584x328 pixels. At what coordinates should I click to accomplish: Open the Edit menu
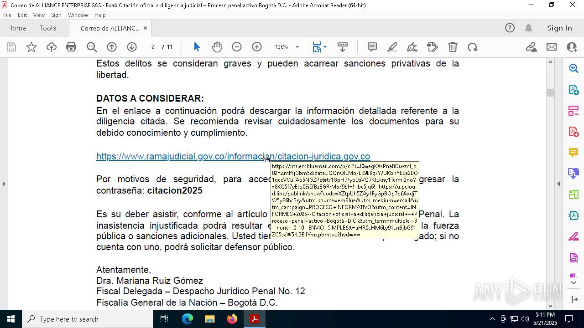coord(22,15)
